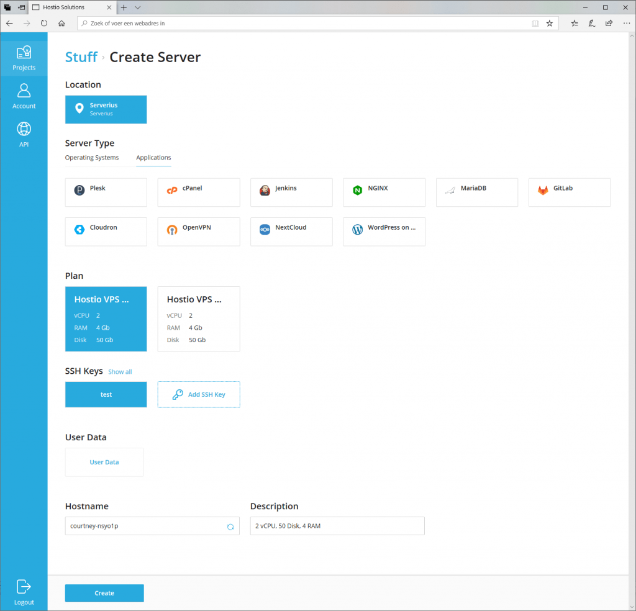Add this page to favorites with star

(550, 23)
